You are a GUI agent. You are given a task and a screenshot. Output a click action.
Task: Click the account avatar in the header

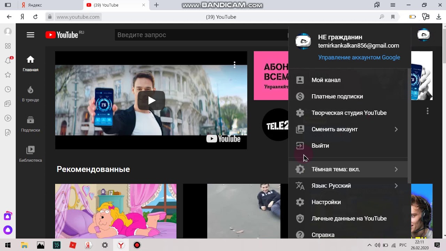pos(423,35)
